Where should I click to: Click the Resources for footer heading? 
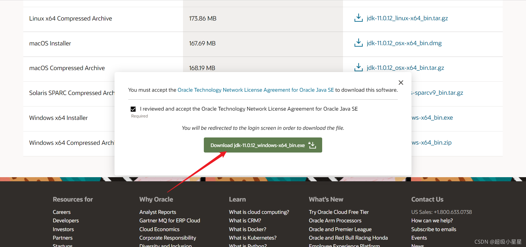[73, 199]
